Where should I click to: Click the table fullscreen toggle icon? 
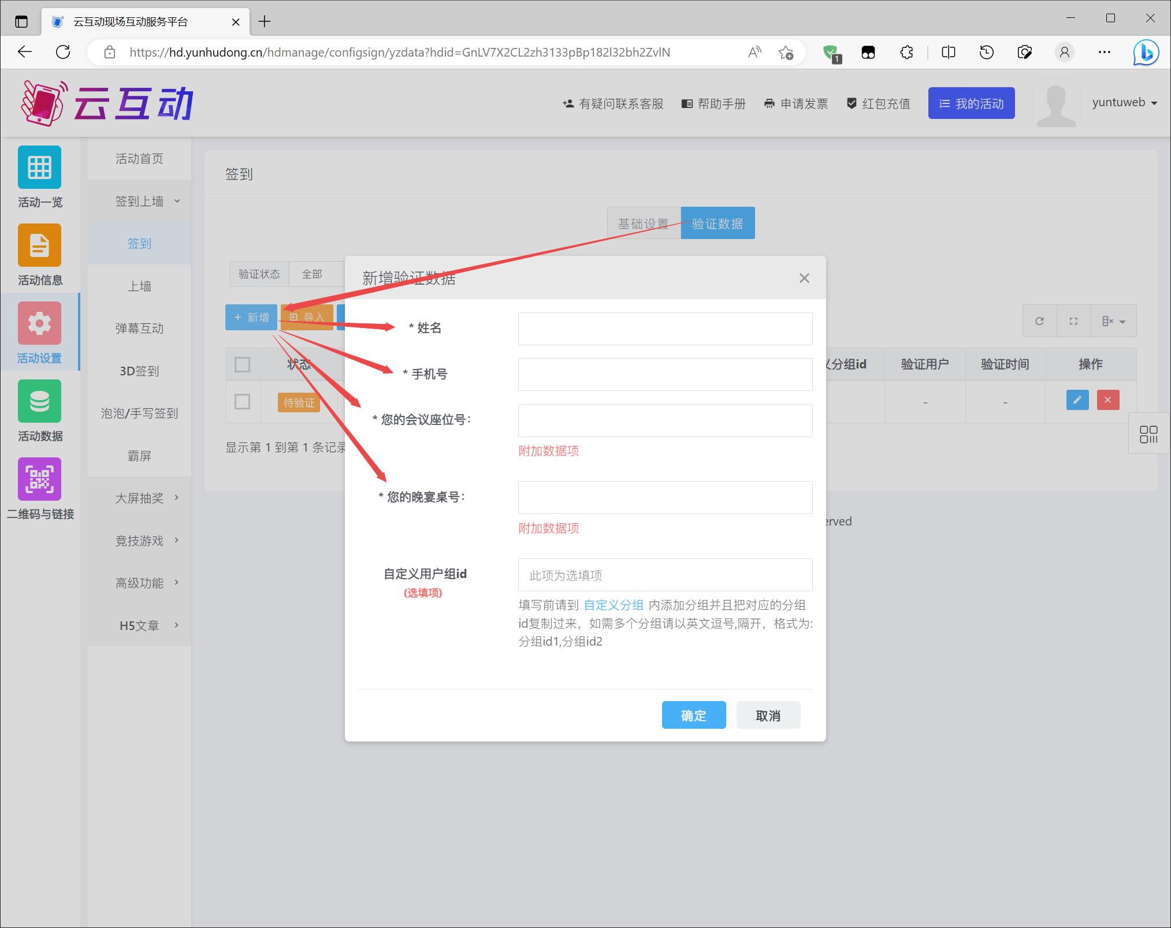coord(1073,321)
